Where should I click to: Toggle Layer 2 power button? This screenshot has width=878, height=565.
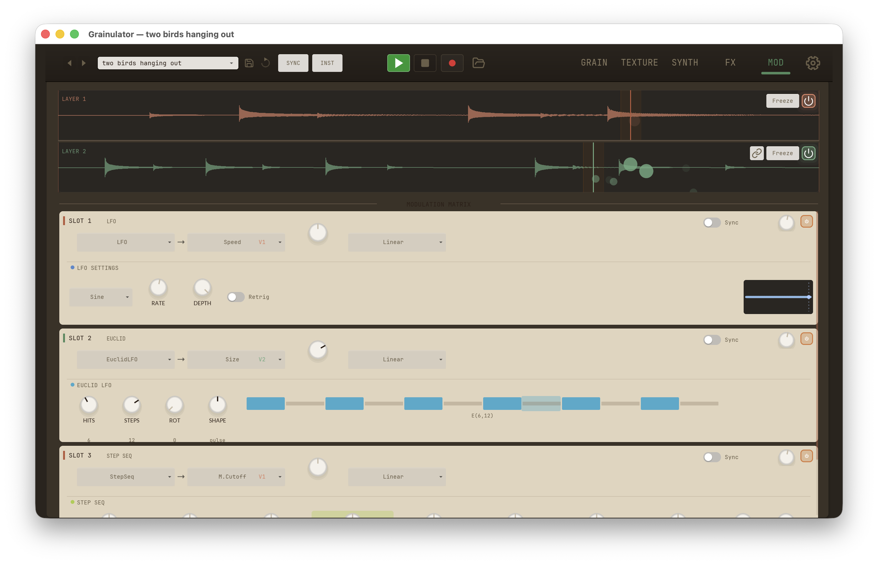click(808, 153)
